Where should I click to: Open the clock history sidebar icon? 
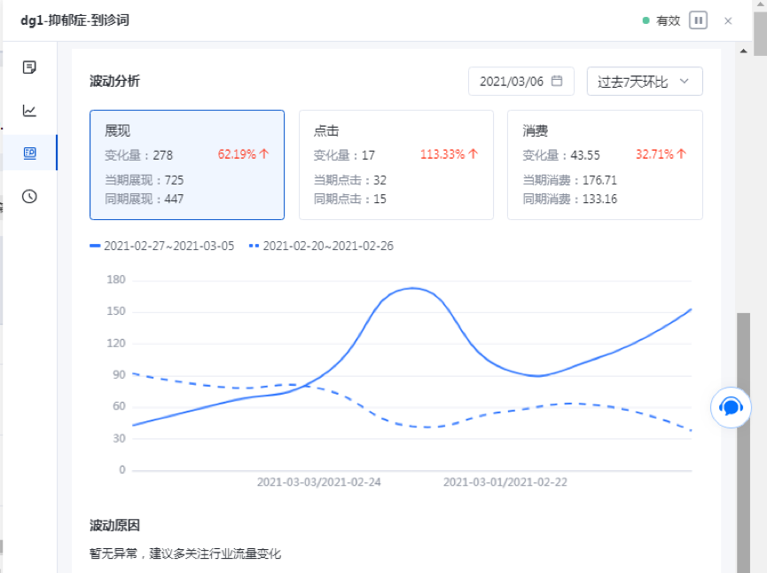click(x=29, y=196)
